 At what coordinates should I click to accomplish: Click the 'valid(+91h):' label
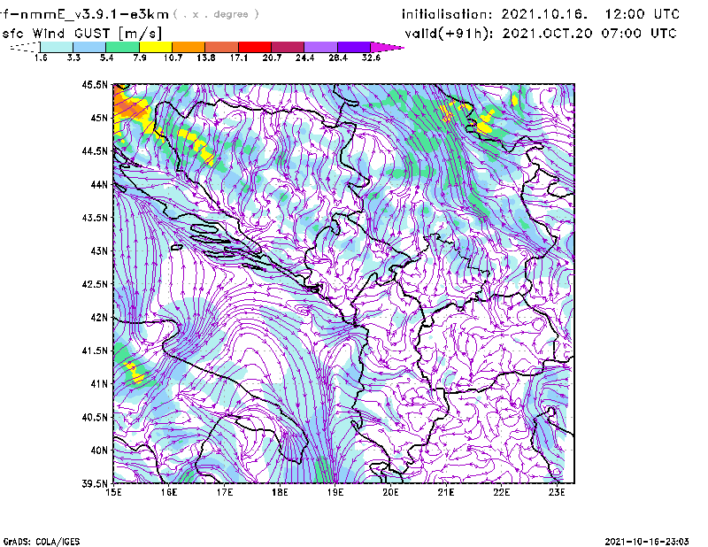tap(450, 34)
